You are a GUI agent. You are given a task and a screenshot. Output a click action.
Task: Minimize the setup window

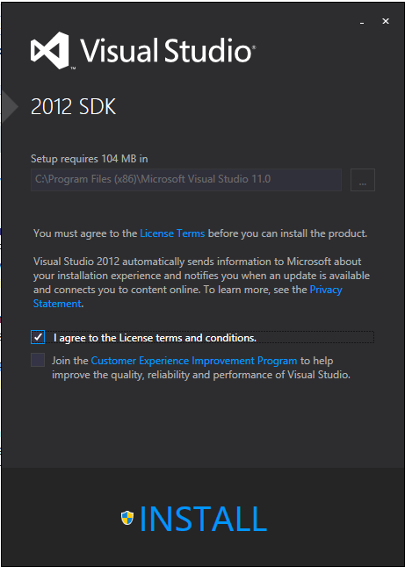[362, 23]
